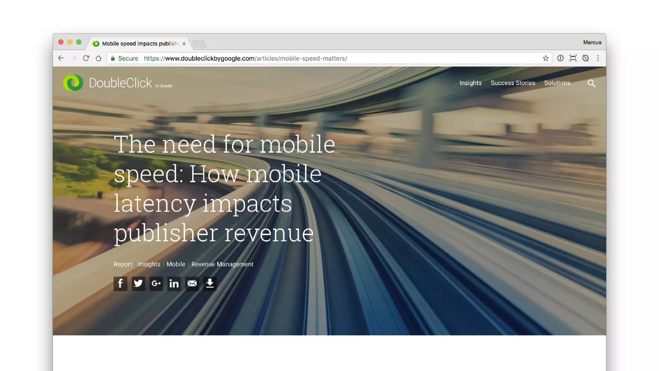Viewport: 659px width, 371px height.
Task: Share article on Facebook
Action: [x=120, y=284]
